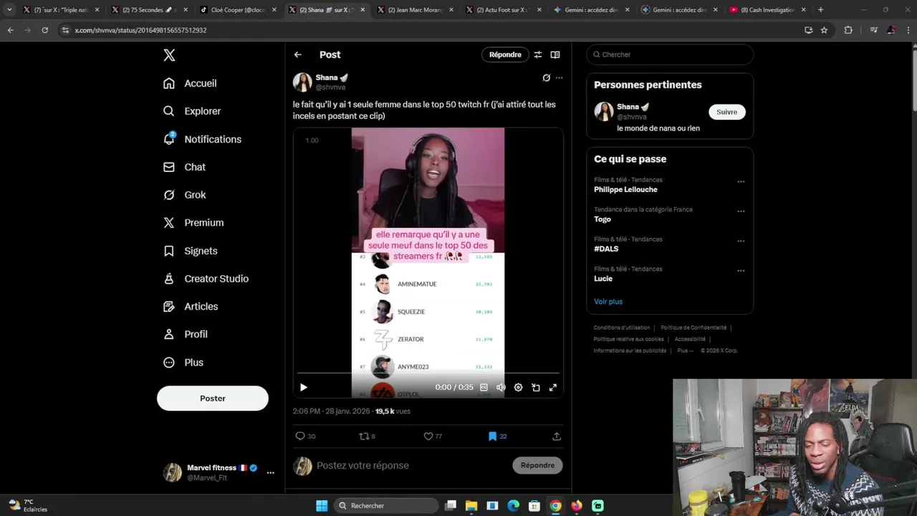This screenshot has height=516, width=917.
Task: Open Creator Studio in sidebar
Action: pos(206,279)
